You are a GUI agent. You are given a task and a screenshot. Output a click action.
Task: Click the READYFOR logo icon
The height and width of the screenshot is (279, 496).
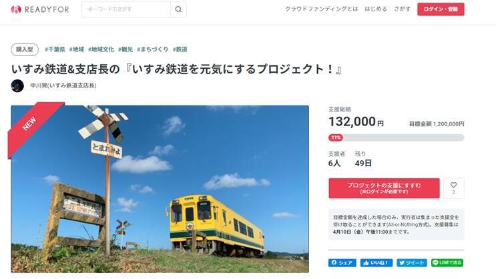(x=16, y=9)
